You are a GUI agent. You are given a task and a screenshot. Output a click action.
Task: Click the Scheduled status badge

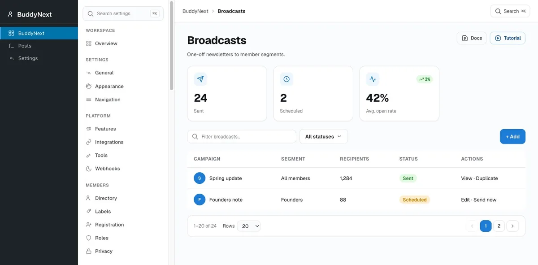tap(415, 200)
